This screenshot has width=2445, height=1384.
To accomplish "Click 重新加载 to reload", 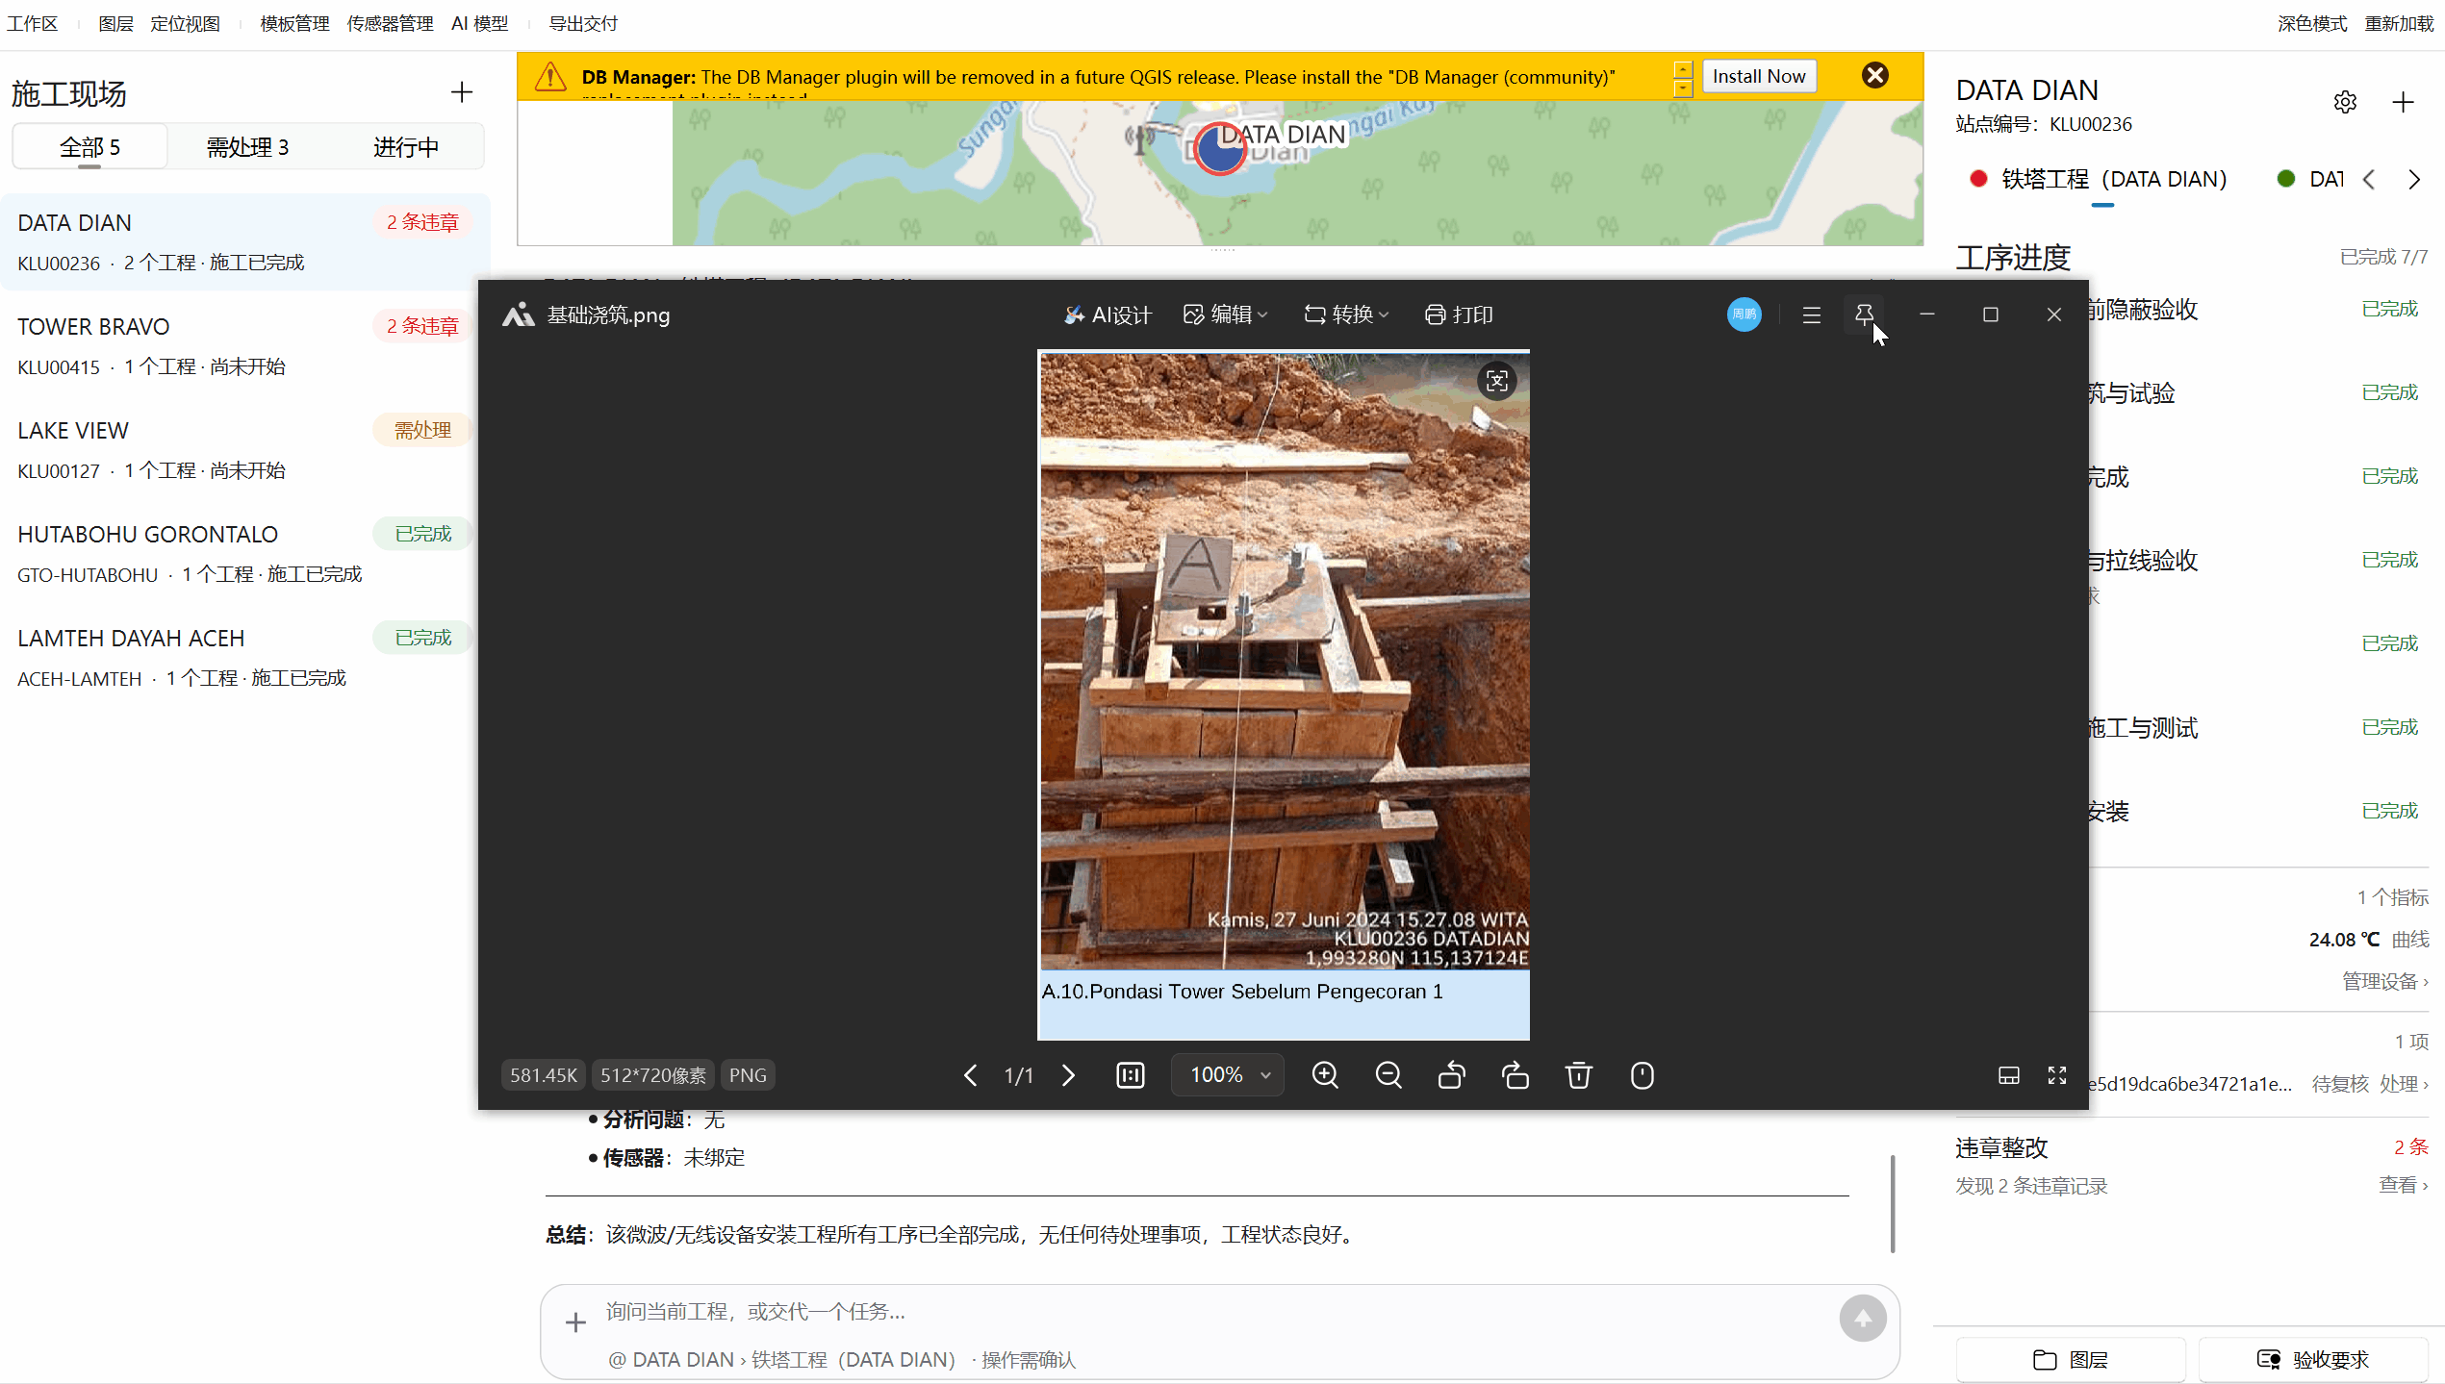I will pyautogui.click(x=2400, y=23).
